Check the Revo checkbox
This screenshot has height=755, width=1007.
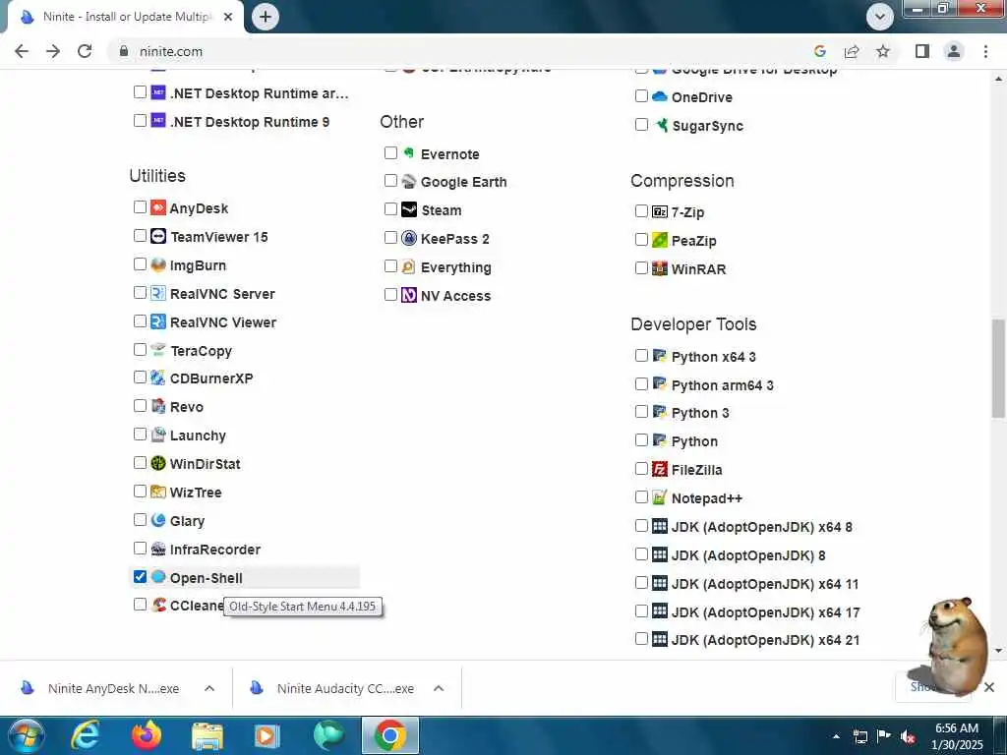coord(140,405)
